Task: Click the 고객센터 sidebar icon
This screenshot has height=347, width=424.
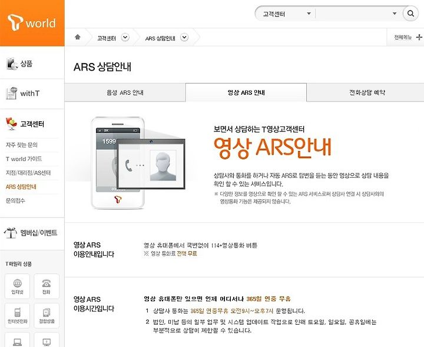Action: [11, 124]
